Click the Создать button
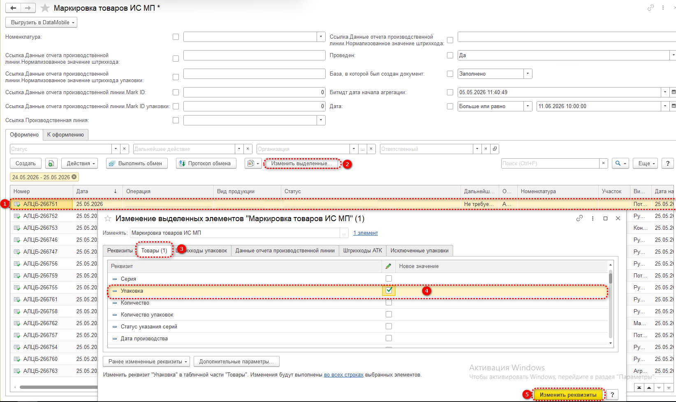676x402 pixels. pyautogui.click(x=25, y=164)
